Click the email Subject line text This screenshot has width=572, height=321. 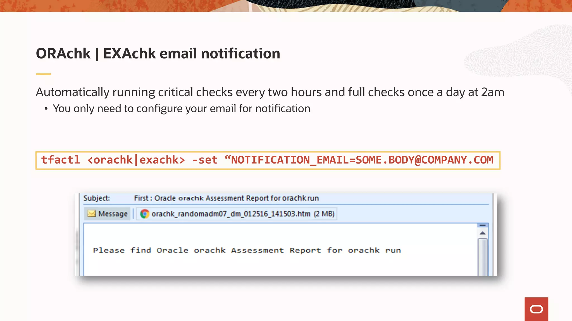[226, 198]
